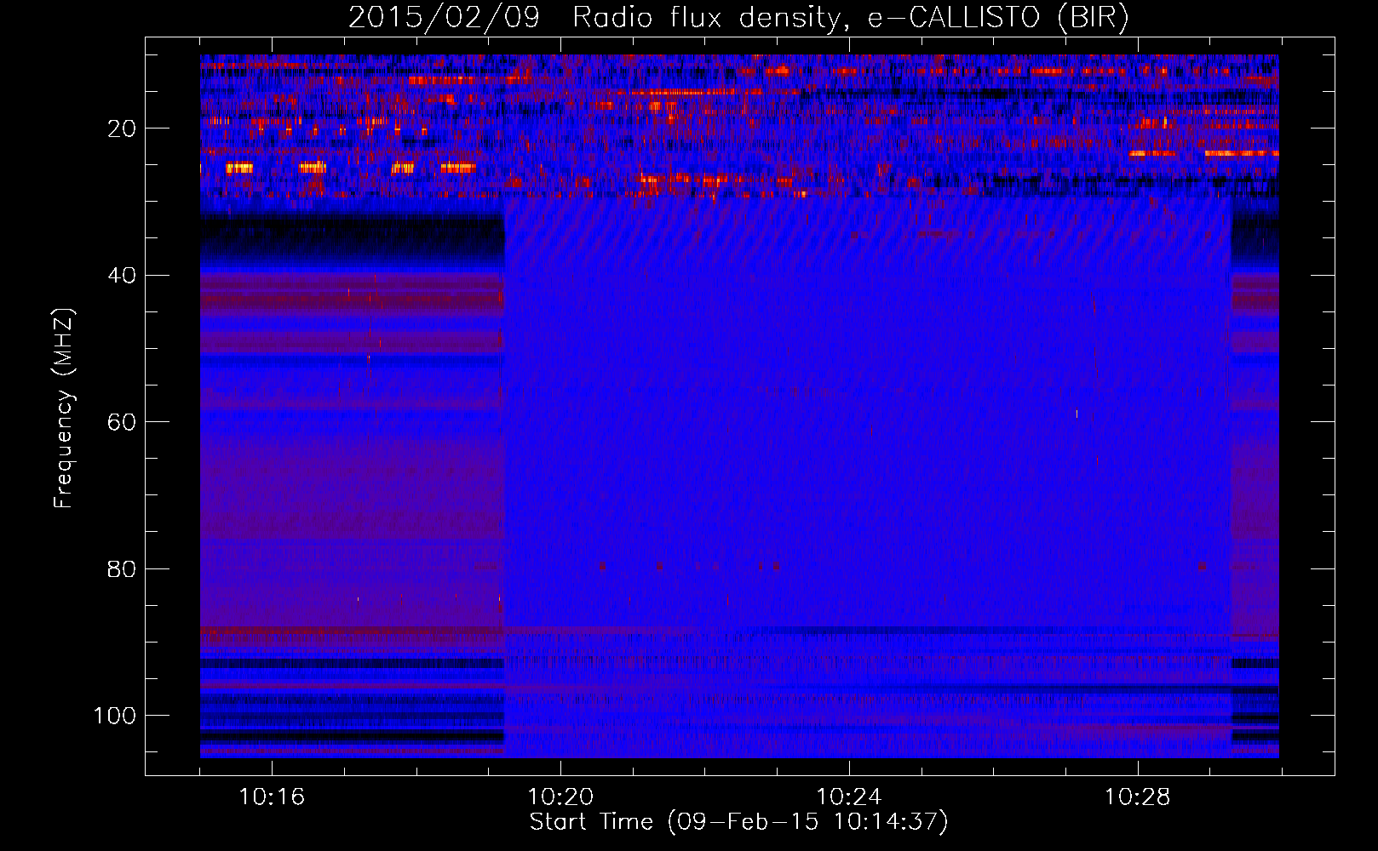Click the 60 MHz frequency tick label
The height and width of the screenshot is (851, 1378).
122,423
